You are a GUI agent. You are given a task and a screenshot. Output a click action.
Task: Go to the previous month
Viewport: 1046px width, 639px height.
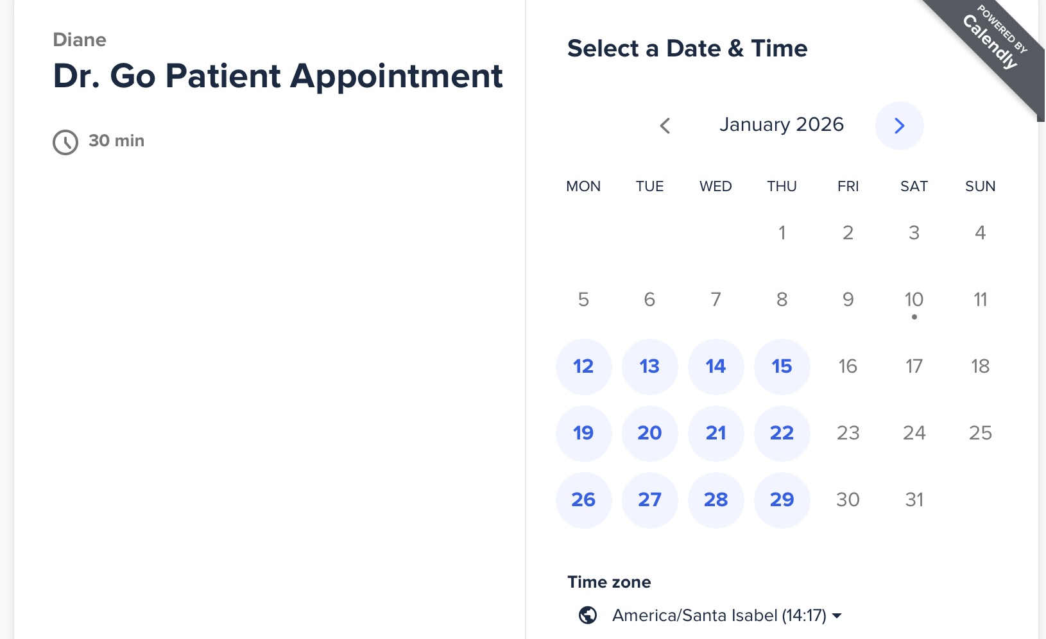pyautogui.click(x=665, y=126)
